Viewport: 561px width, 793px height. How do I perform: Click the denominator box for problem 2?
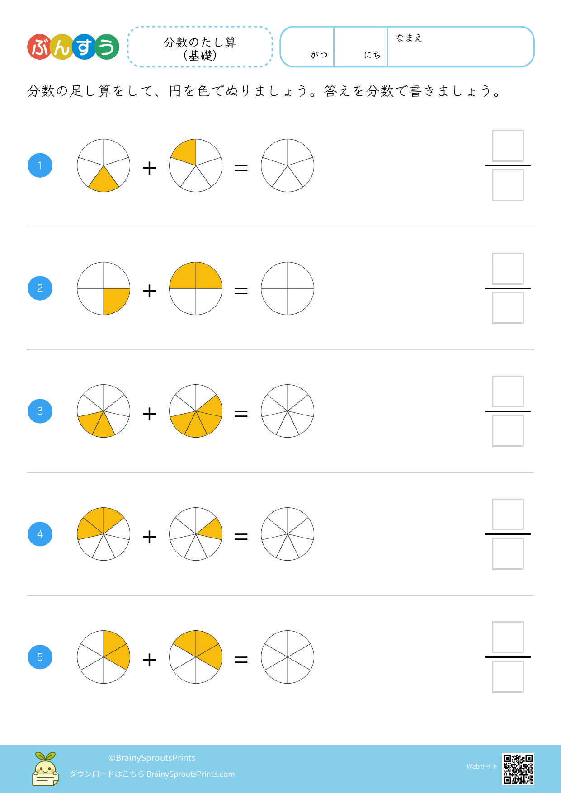click(x=508, y=308)
